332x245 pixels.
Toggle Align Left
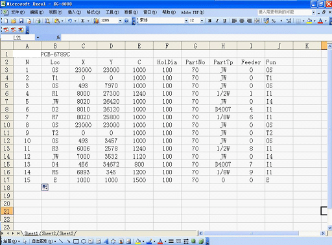[x=234, y=21]
